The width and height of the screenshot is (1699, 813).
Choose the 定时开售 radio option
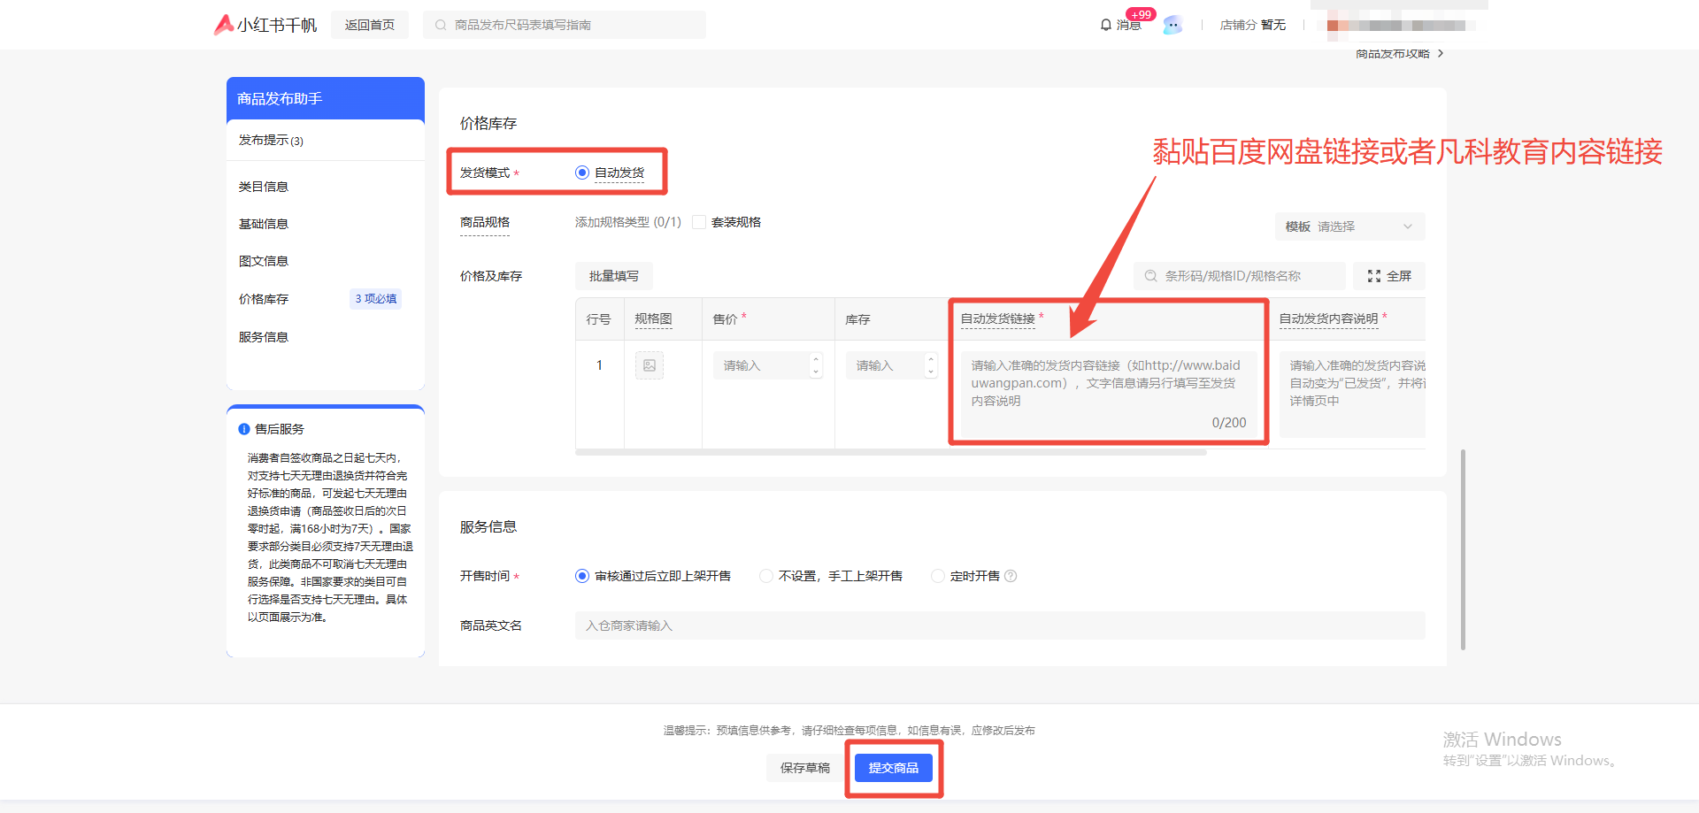[938, 576]
